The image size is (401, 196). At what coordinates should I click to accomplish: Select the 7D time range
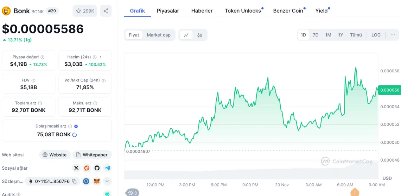[x=316, y=35]
